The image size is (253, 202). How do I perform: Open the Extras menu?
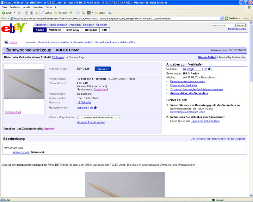[49, 7]
